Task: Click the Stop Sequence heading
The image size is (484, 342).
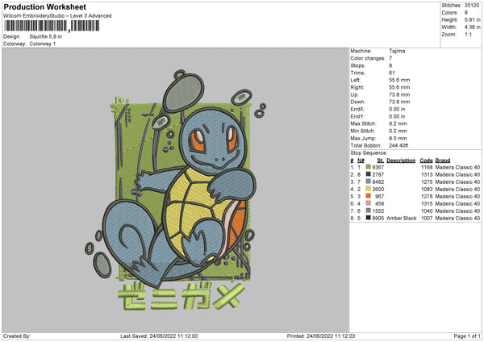Action: pos(368,152)
